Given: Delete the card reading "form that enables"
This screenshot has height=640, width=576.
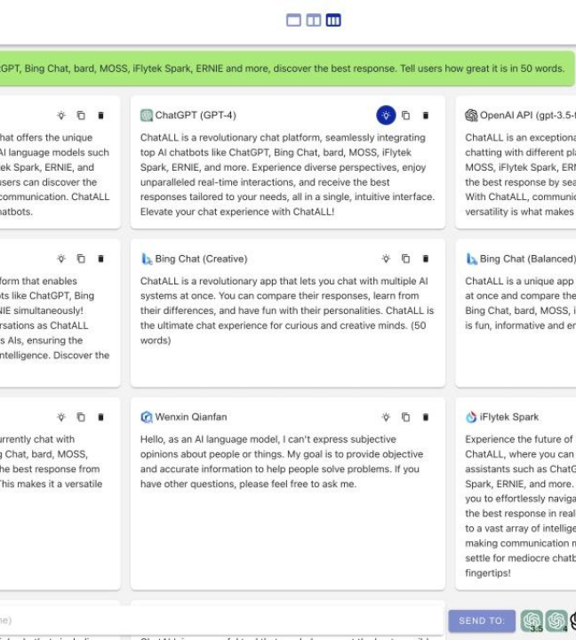Looking at the screenshot, I should coord(100,259).
